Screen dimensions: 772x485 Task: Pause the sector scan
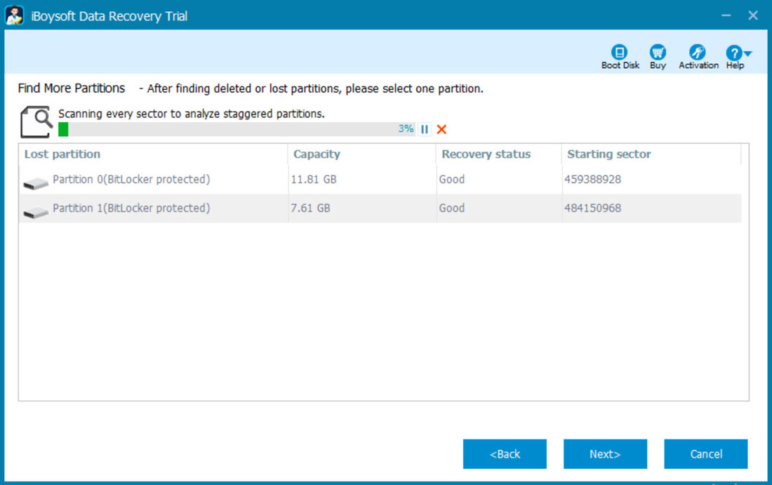tap(425, 129)
